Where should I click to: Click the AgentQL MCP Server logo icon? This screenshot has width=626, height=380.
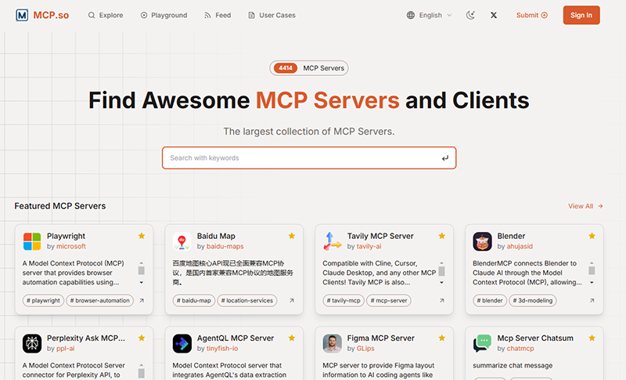[182, 344]
